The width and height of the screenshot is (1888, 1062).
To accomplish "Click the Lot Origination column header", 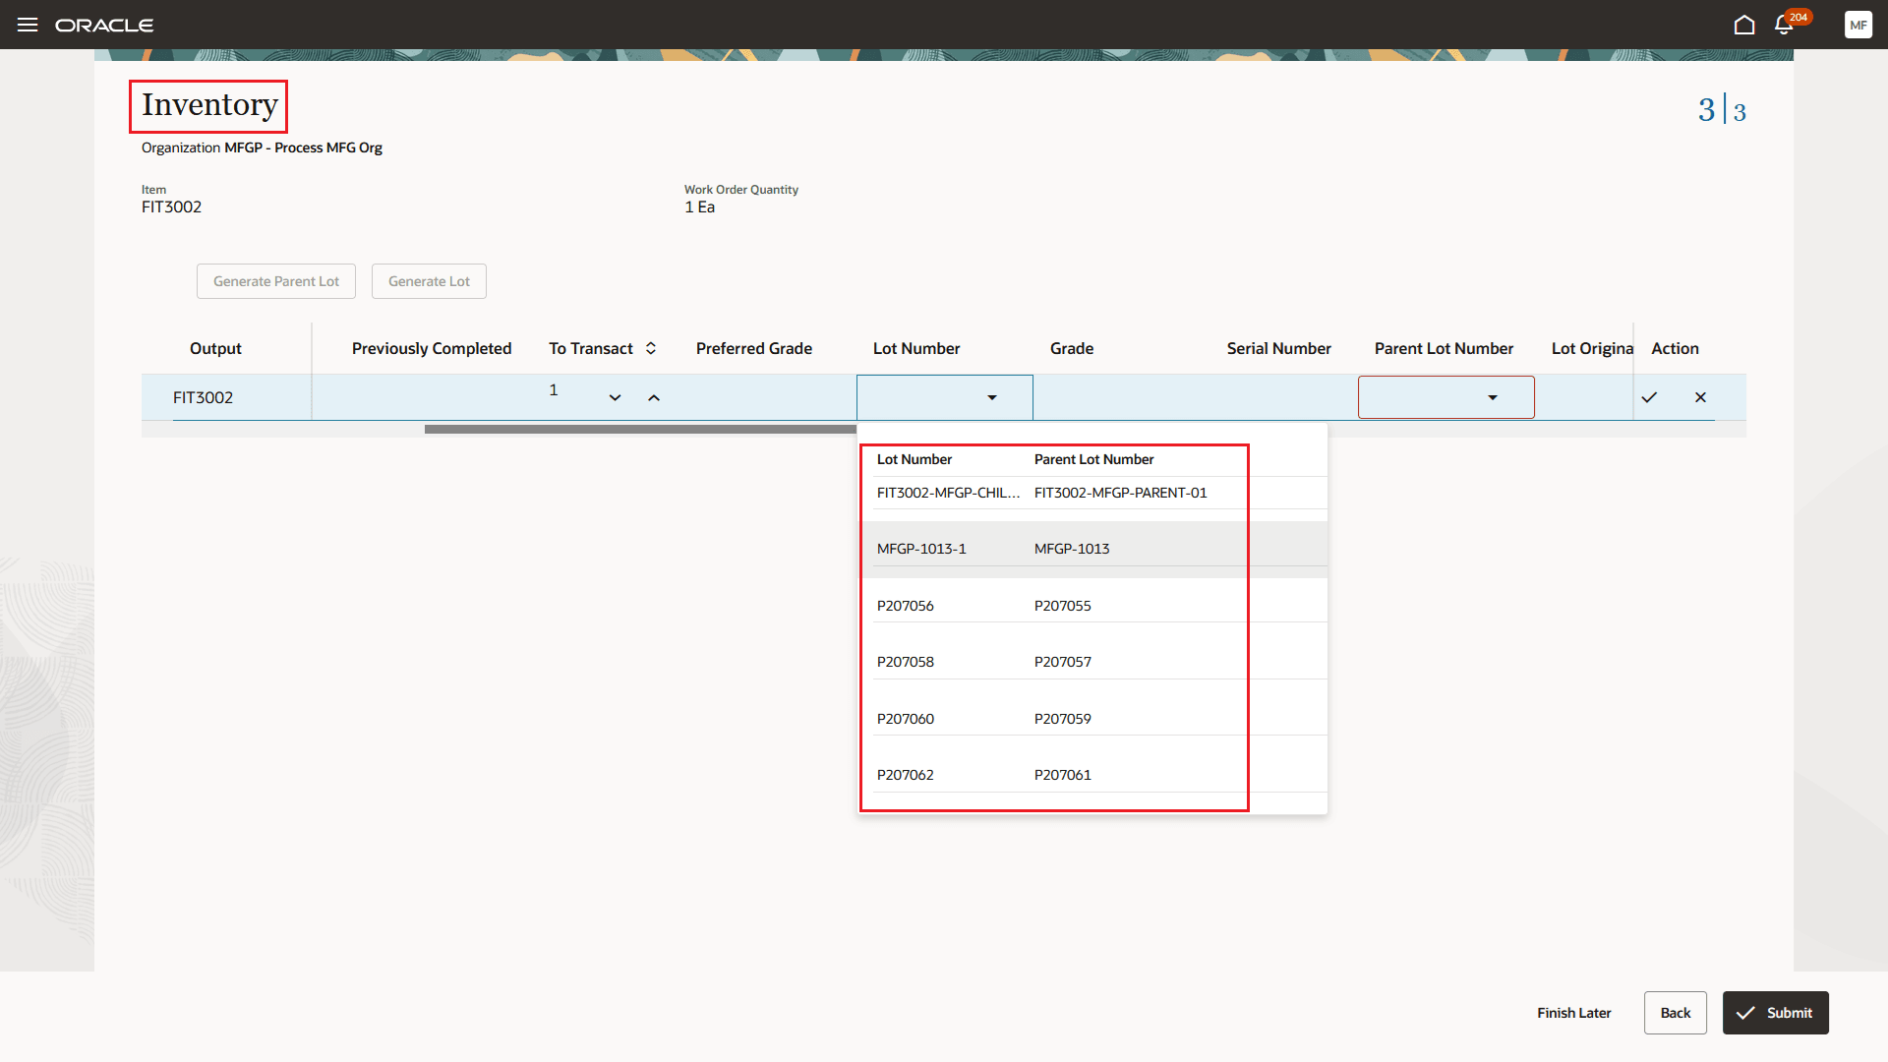I will click(1592, 348).
